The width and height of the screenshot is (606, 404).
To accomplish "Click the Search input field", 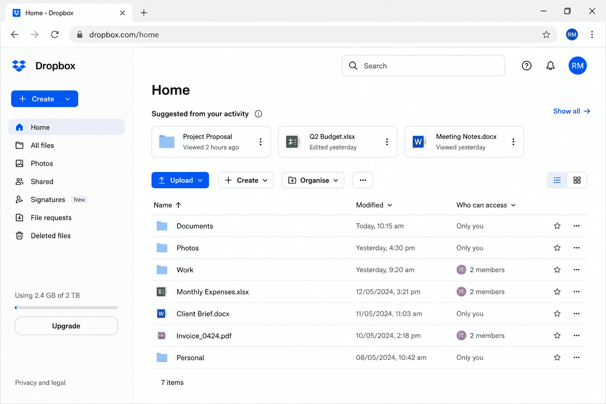I will 423,66.
